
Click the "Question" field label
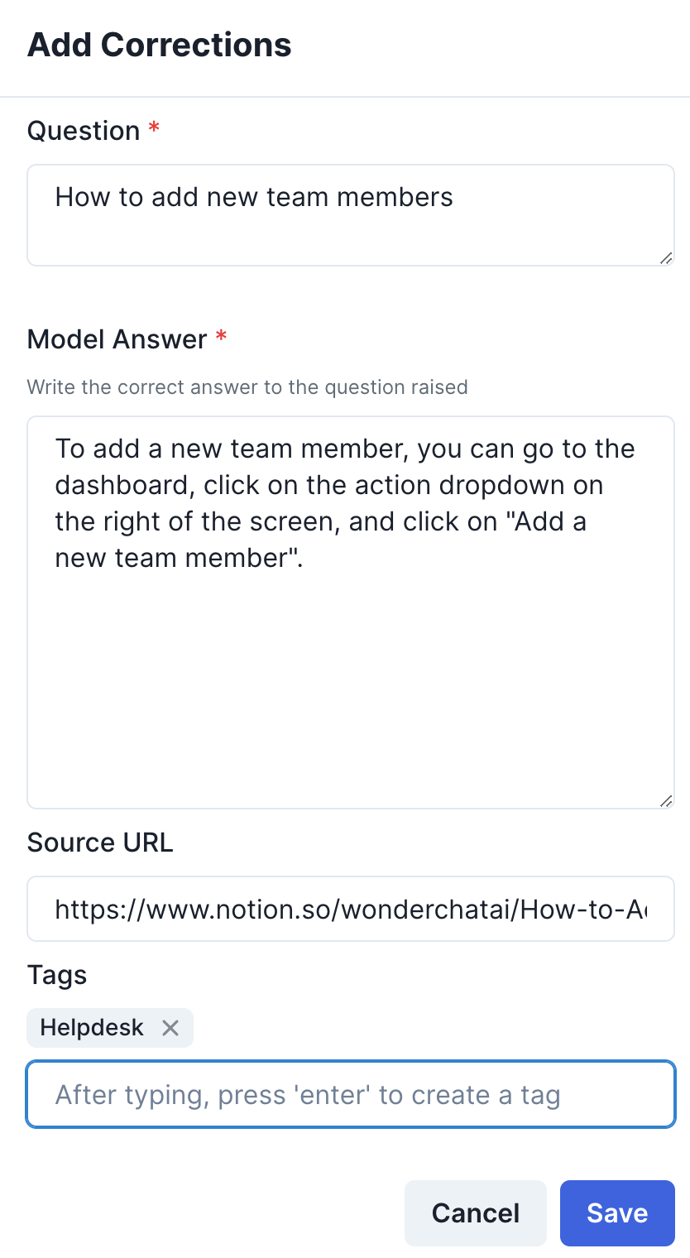point(84,131)
